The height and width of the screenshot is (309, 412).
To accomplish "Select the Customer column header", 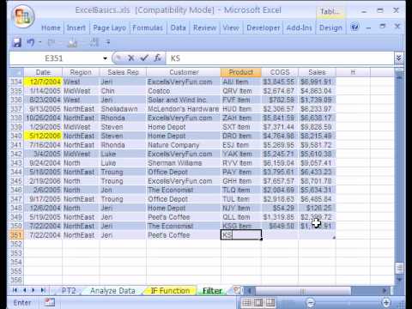I will pyautogui.click(x=184, y=72).
